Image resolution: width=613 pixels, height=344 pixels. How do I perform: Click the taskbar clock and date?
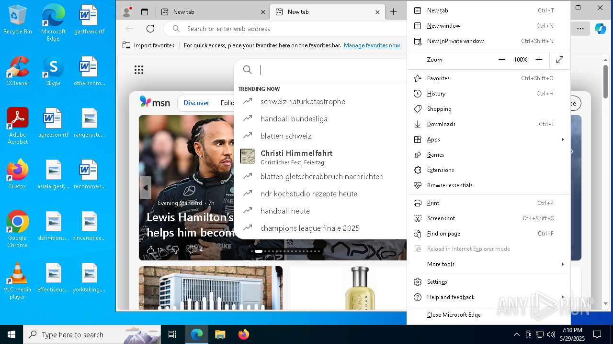click(572, 334)
